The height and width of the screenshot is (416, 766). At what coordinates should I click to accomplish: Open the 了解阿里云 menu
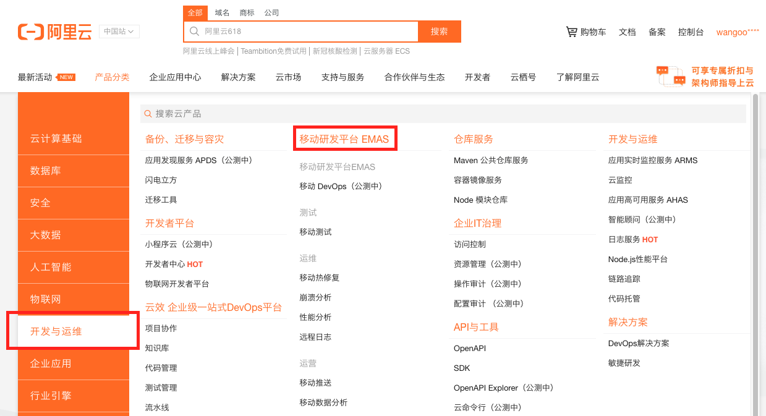[577, 77]
